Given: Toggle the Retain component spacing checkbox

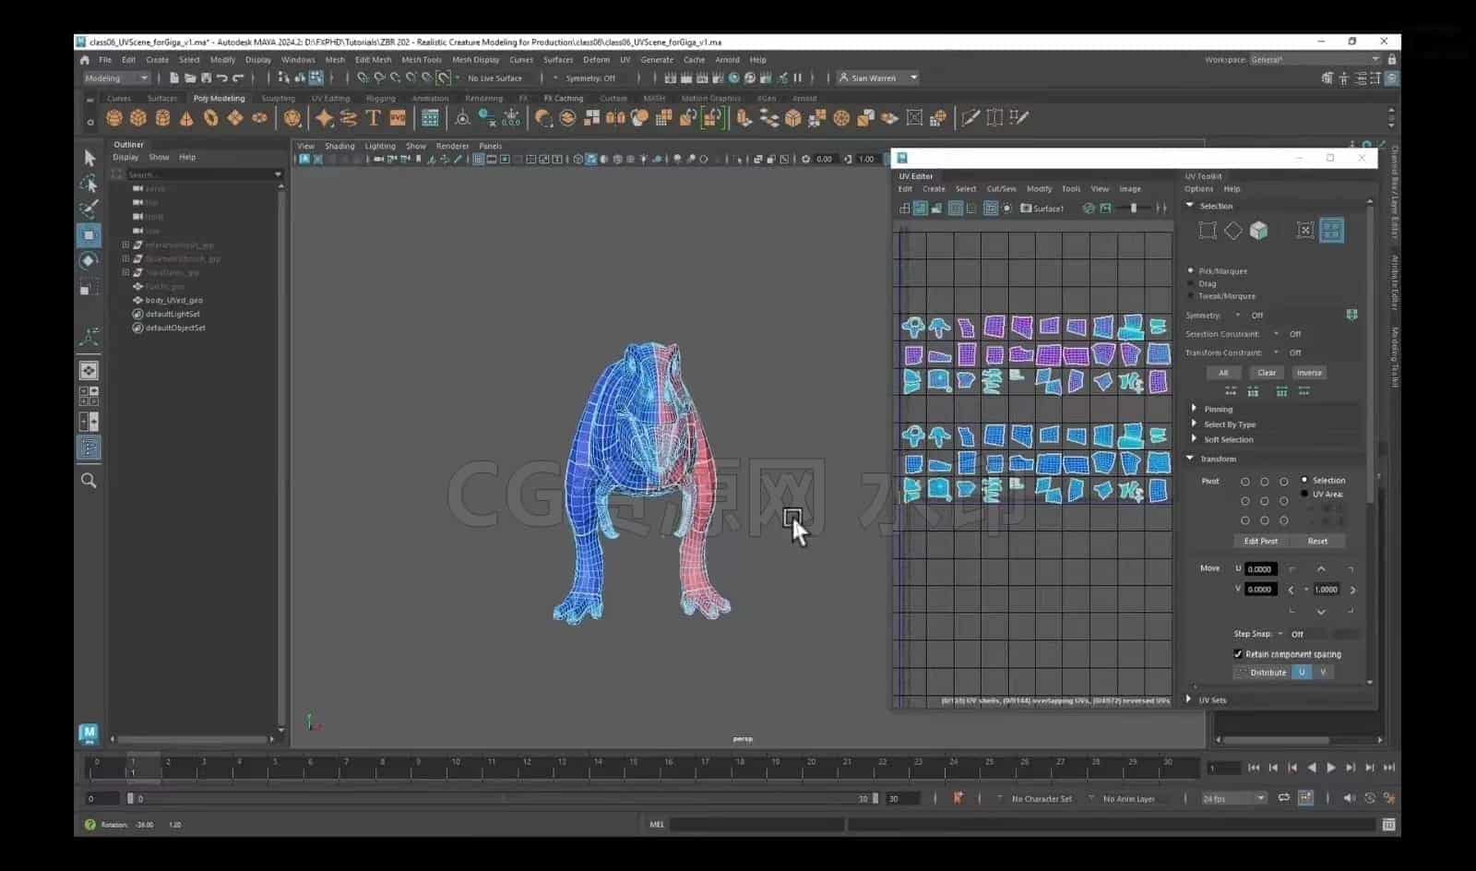Looking at the screenshot, I should 1238,654.
